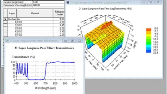Click the blue transmittance curve plot area
Image resolution: width=167 pixels, height=94 pixels.
point(46,71)
